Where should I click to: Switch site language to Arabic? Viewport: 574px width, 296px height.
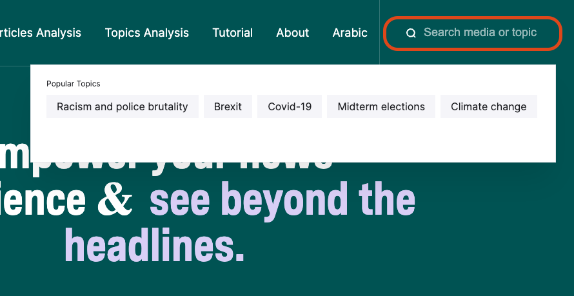coord(350,32)
